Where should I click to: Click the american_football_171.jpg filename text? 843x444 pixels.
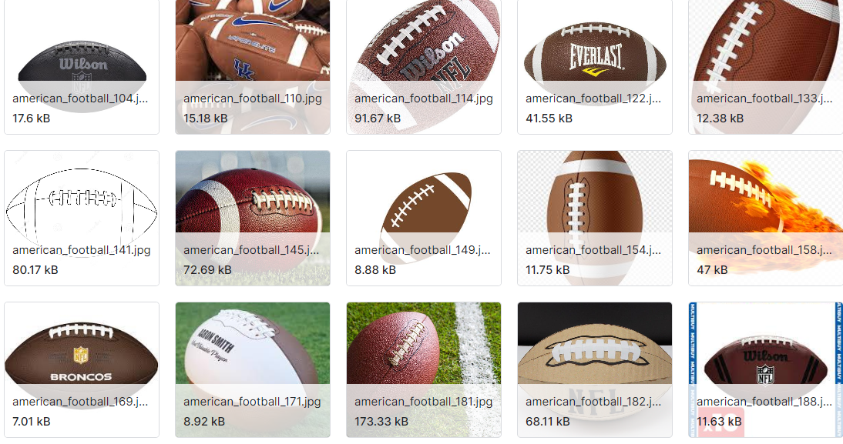[x=252, y=402]
